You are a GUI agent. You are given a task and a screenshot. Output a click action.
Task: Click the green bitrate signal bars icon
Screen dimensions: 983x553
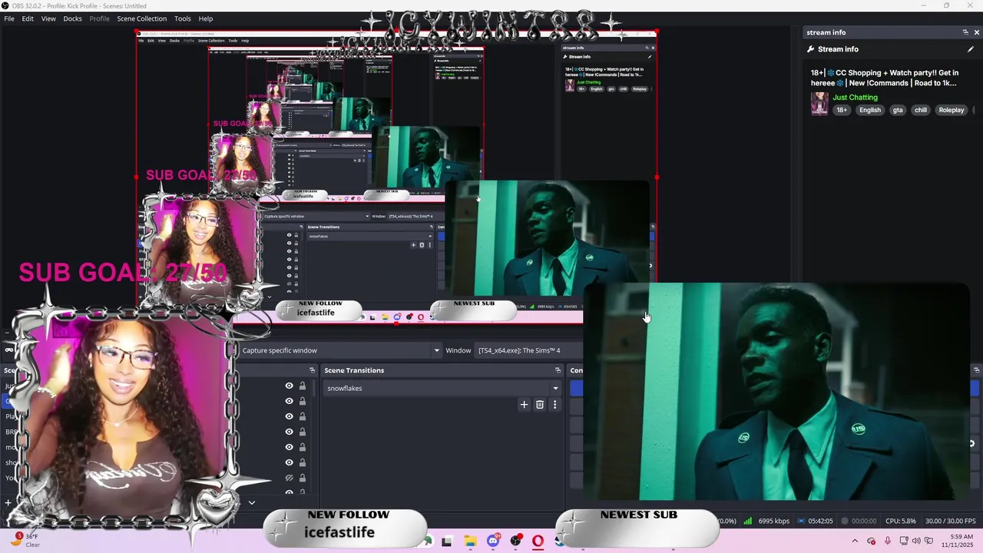747,521
